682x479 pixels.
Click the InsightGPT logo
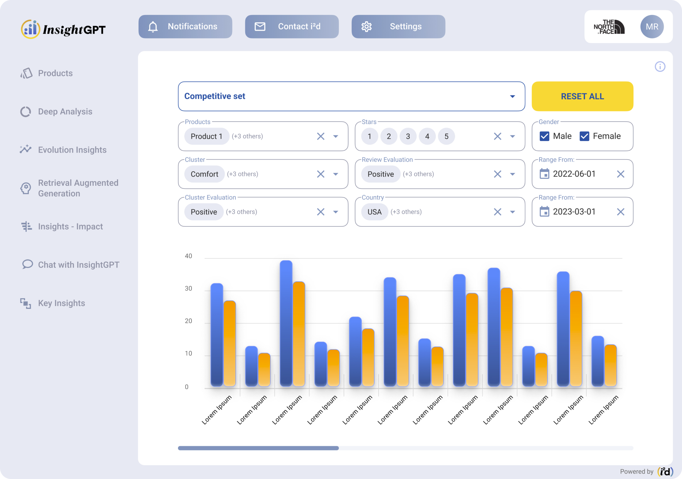[x=63, y=29]
